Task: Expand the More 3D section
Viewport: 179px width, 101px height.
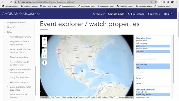Action: coord(11,27)
